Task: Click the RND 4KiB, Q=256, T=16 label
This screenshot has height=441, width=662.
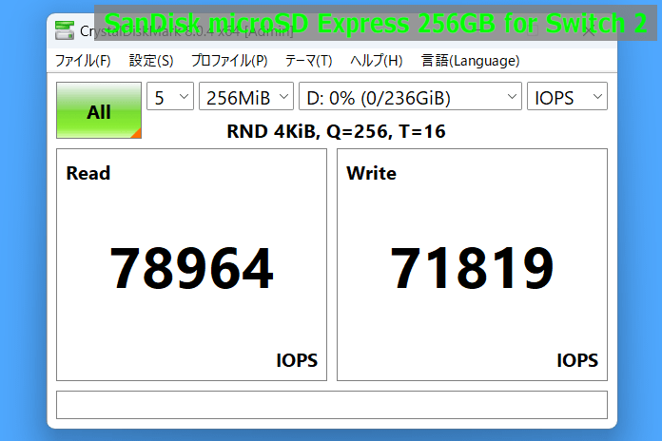Action: pyautogui.click(x=336, y=132)
